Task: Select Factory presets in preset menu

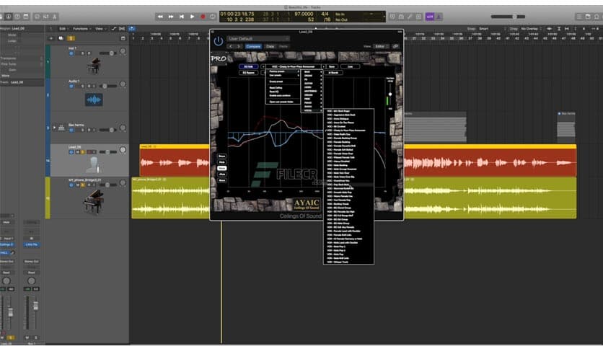Action: pos(283,71)
